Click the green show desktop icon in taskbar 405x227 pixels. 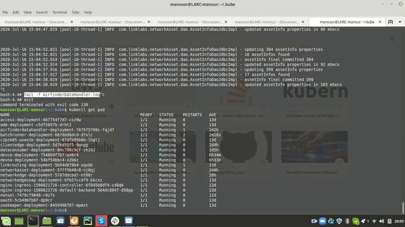[19, 221]
